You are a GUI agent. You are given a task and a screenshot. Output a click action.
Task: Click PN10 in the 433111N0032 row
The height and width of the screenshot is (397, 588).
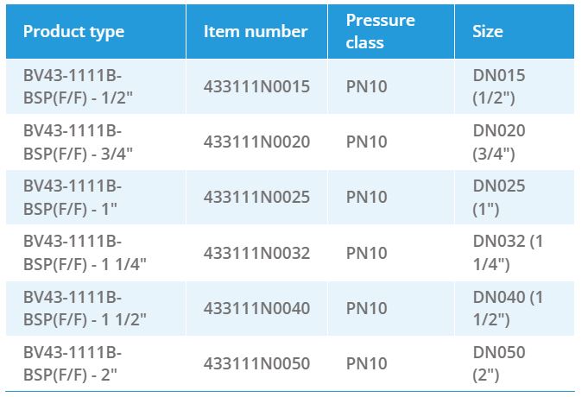tap(366, 253)
